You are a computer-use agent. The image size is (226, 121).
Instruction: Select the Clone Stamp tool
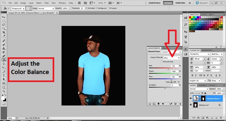pos(4,48)
